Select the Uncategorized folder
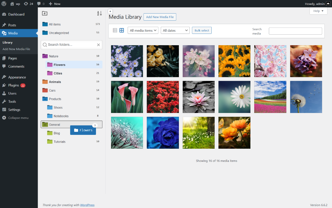The height and width of the screenshot is (208, 332). click(72, 33)
